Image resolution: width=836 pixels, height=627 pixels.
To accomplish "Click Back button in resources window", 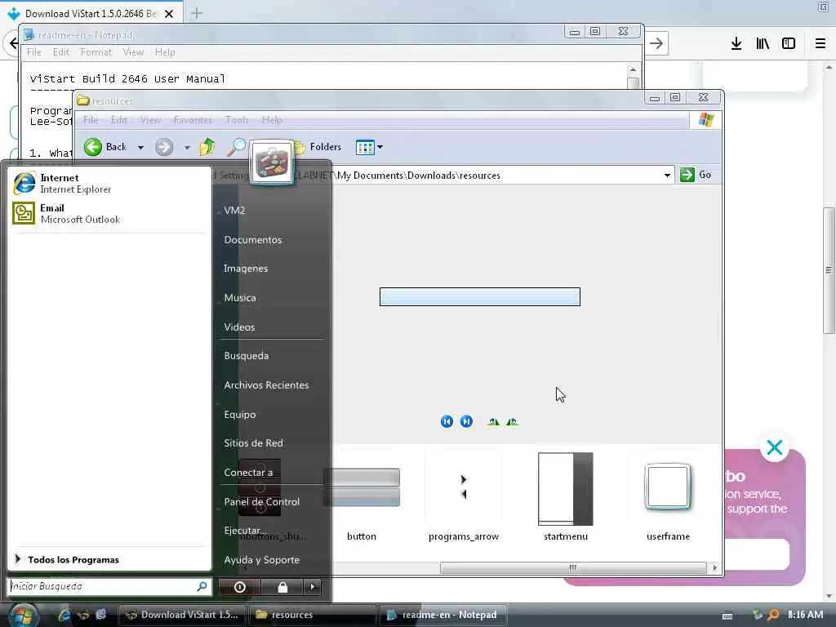I will tap(105, 147).
